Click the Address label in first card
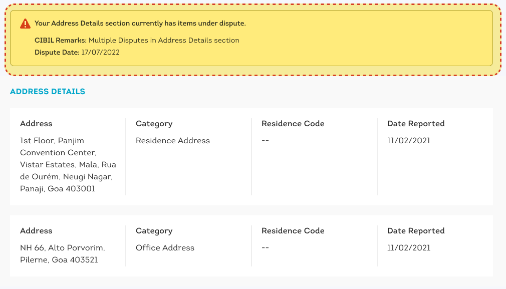This screenshot has height=289, width=506. (36, 124)
